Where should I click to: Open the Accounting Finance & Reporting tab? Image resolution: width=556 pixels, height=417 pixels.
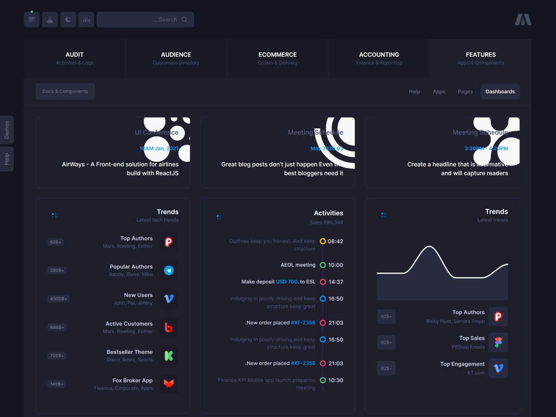[x=379, y=58]
